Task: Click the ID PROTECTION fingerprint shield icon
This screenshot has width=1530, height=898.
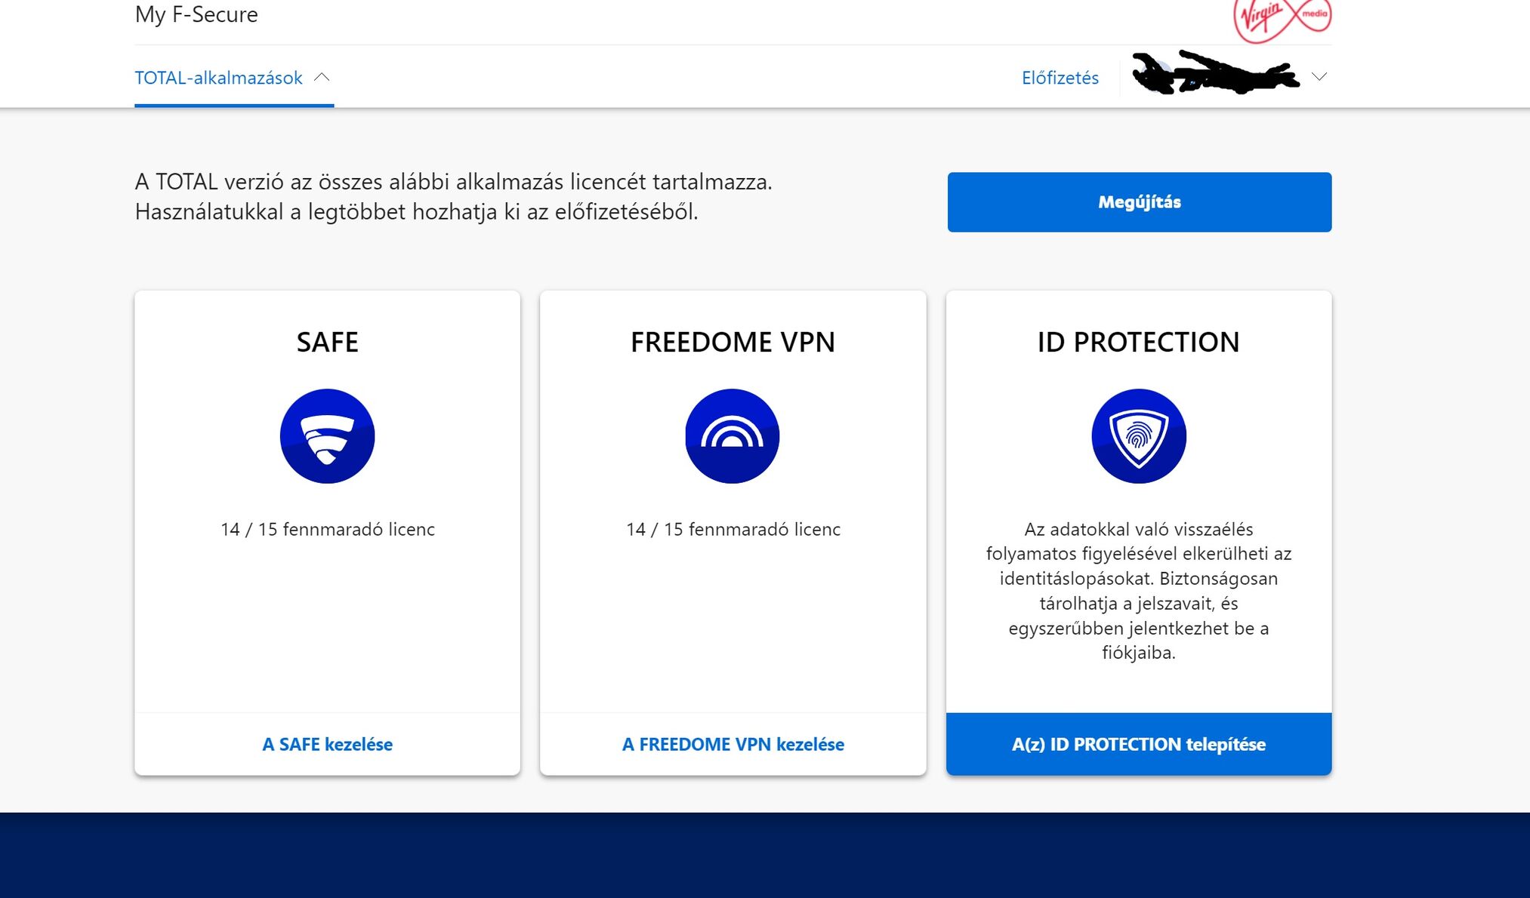Action: 1139,436
